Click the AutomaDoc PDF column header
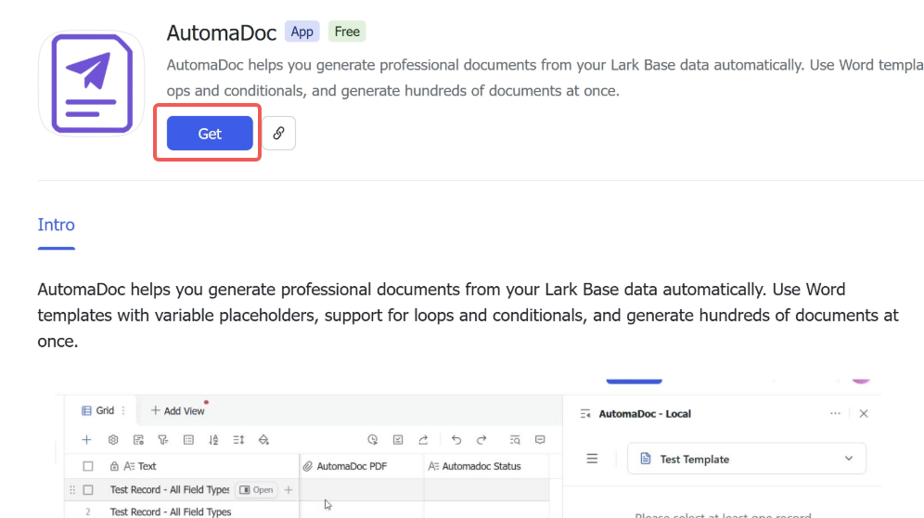Viewport: 924px width, 518px height. tap(362, 466)
